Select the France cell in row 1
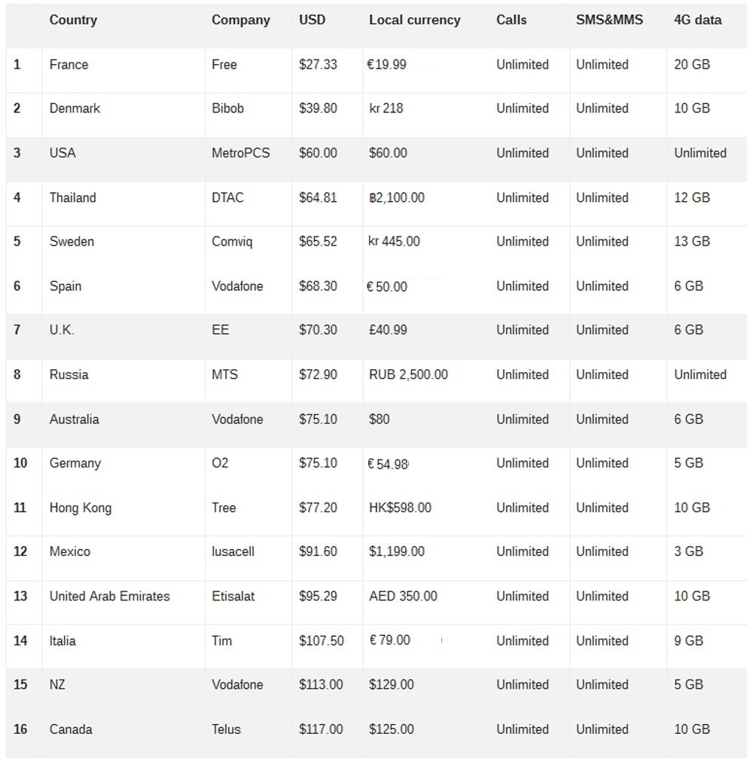Screen dimensions: 753x761 tap(69, 65)
